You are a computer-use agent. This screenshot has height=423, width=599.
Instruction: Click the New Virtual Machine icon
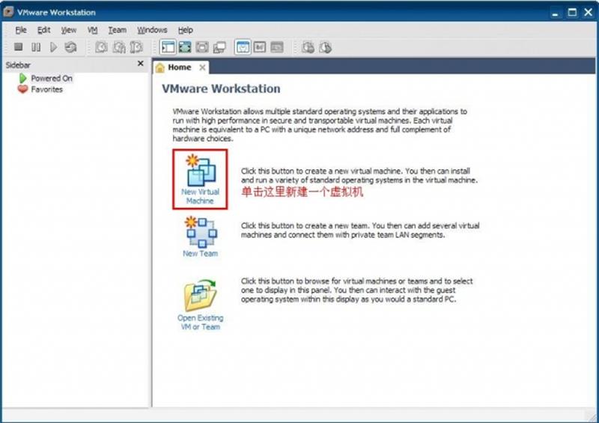200,170
